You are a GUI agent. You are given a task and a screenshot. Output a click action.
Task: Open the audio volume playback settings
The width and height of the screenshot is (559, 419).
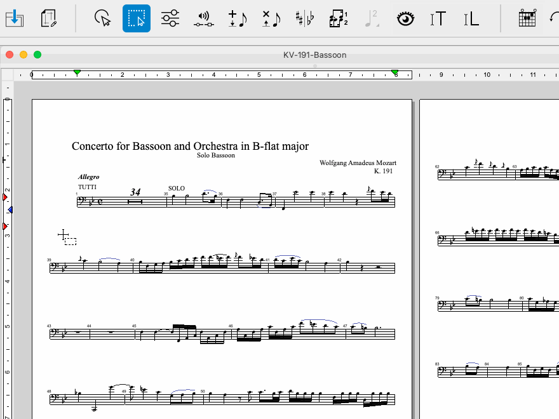[203, 19]
